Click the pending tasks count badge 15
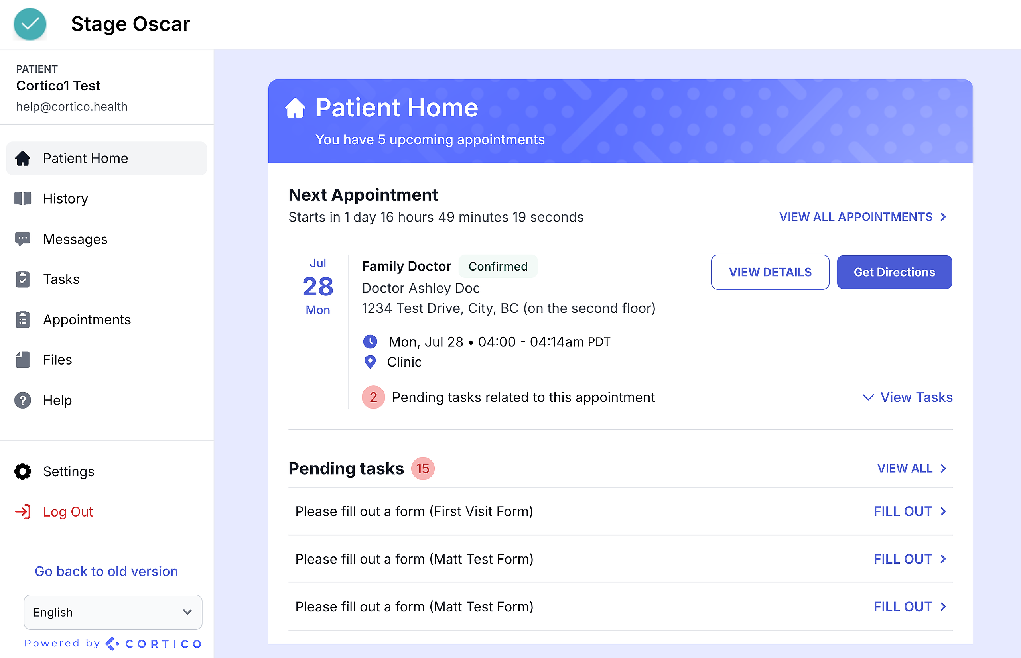The height and width of the screenshot is (658, 1021). click(422, 469)
